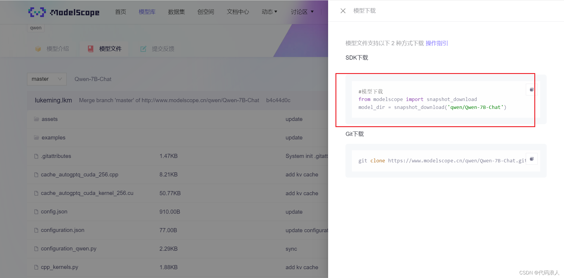Click the 'update configurat' commit message
564x278 pixels.
(307, 230)
